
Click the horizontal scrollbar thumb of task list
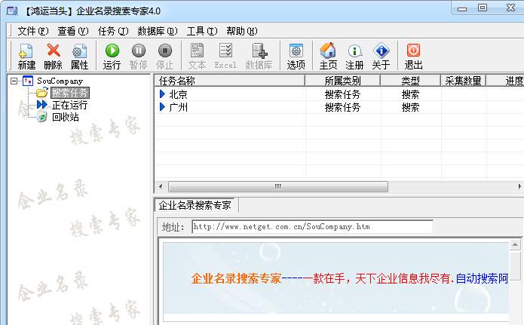pos(278,186)
